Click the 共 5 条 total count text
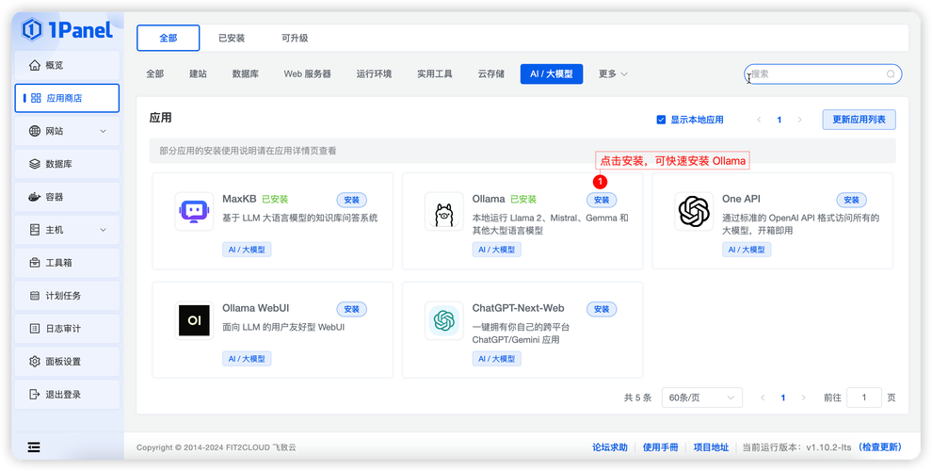 coord(637,398)
